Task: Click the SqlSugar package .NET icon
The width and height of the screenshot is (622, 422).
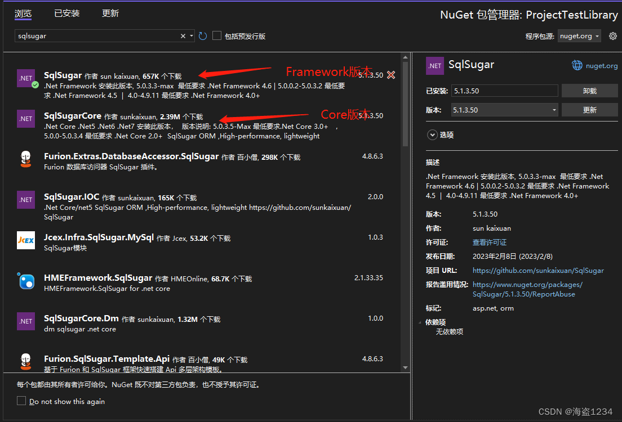Action: [x=26, y=78]
